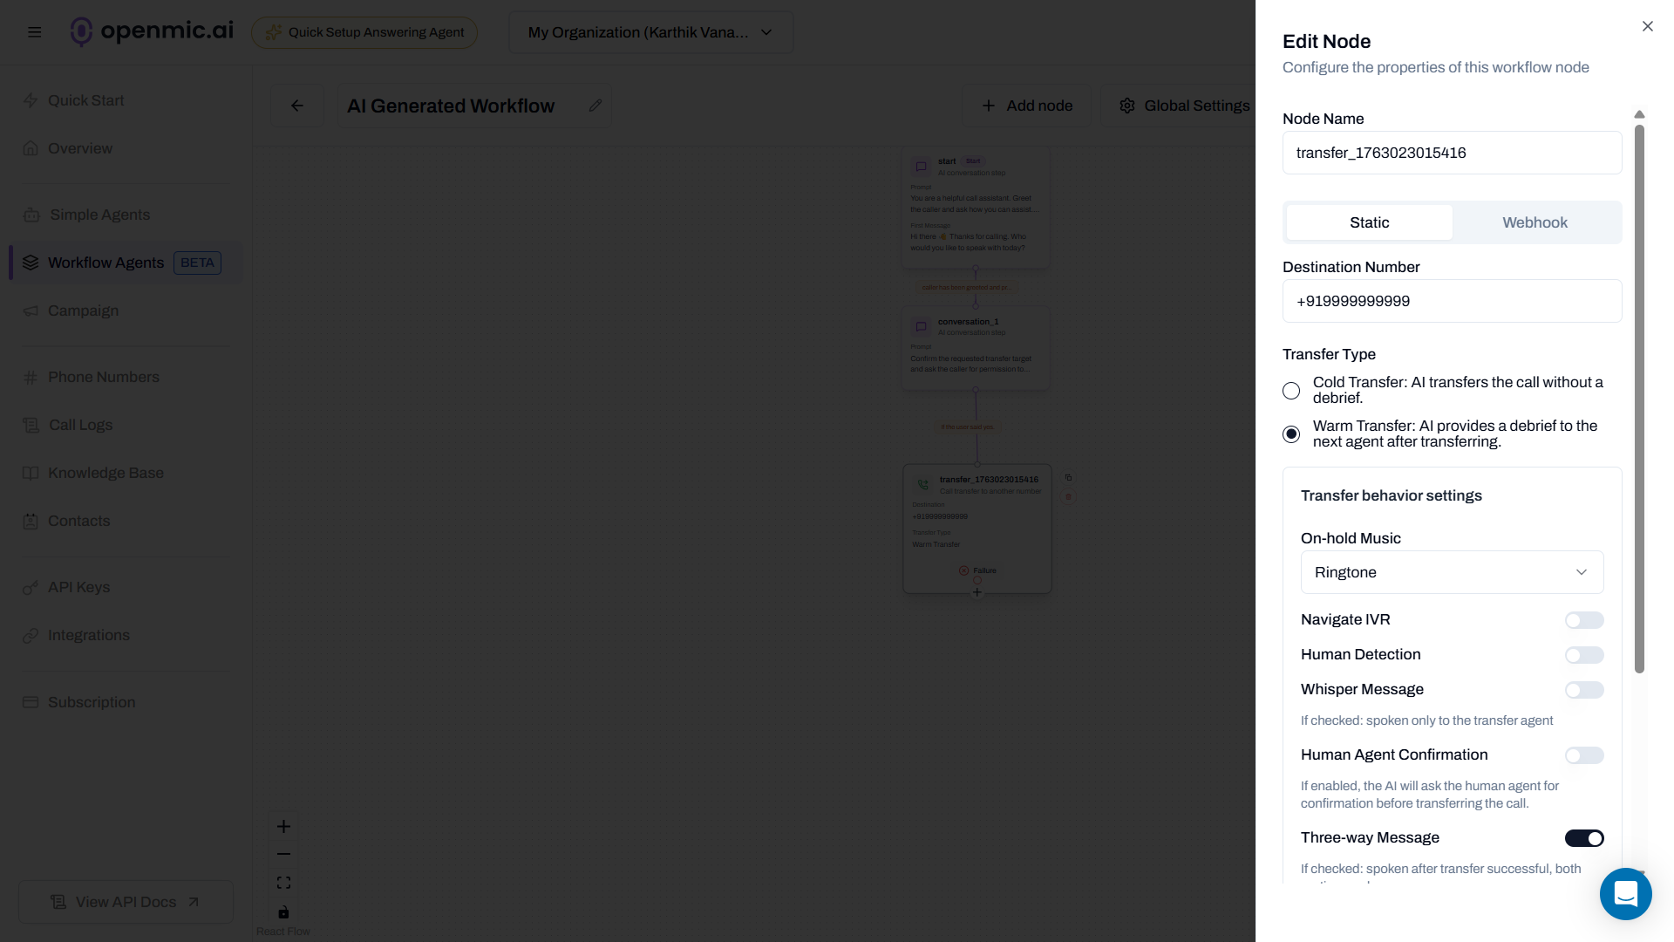The image size is (1674, 942).
Task: Rename workflow using the pencil icon
Action: (595, 105)
